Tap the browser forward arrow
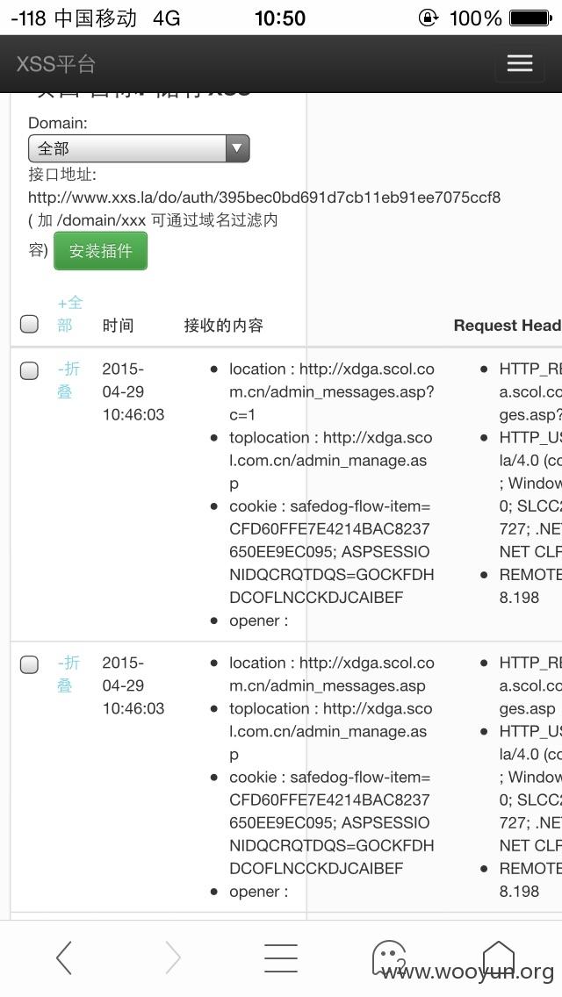Viewport: 562px width, 997px height. click(x=172, y=958)
